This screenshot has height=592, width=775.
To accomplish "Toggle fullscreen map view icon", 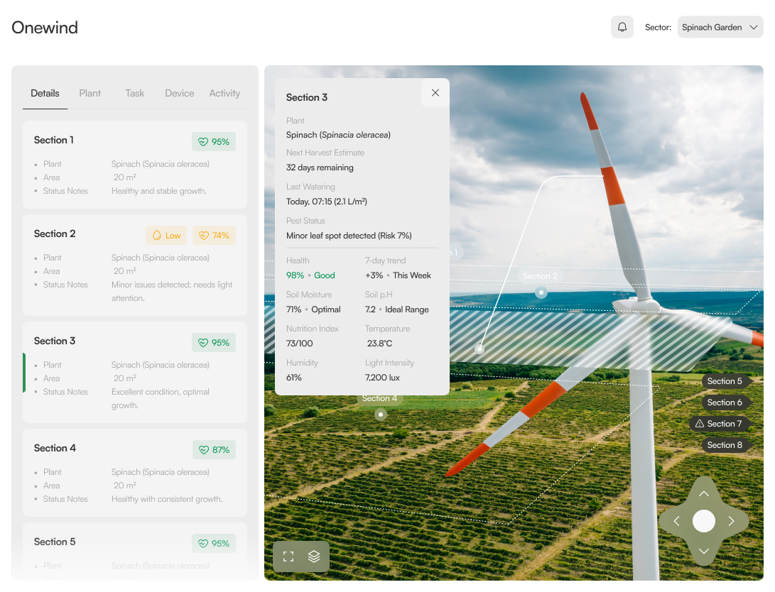I will pyautogui.click(x=288, y=557).
